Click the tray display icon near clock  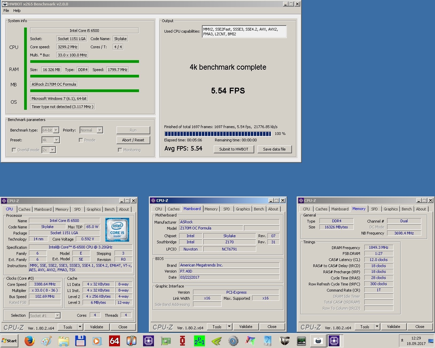pos(431,341)
